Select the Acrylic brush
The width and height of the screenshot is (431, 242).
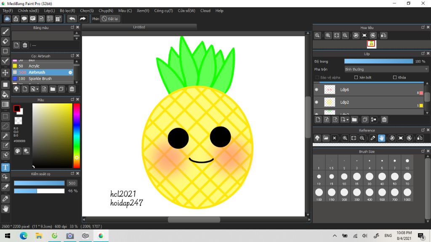pyautogui.click(x=43, y=66)
